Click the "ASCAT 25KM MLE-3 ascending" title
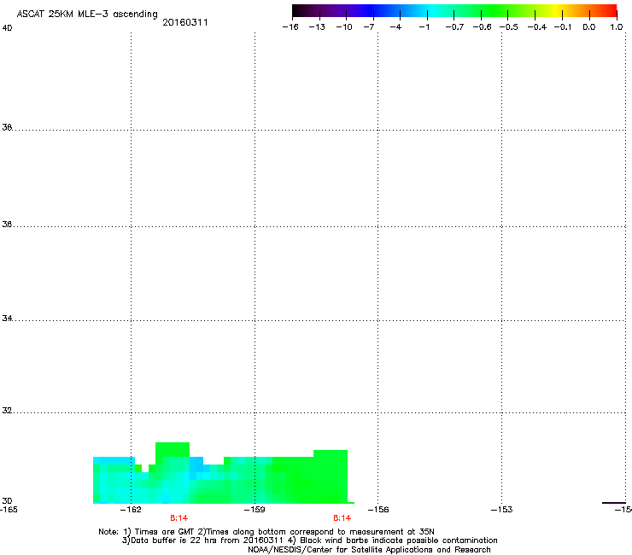 point(87,15)
